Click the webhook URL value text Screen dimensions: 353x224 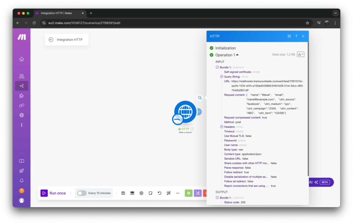(x=267, y=86)
